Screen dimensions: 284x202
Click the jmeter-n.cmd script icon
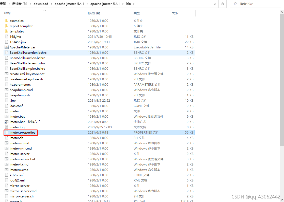coord(7,143)
